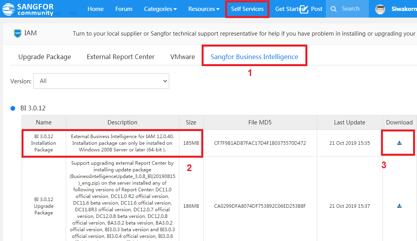Click the Download column header
The height and width of the screenshot is (241, 417).
[x=399, y=122]
